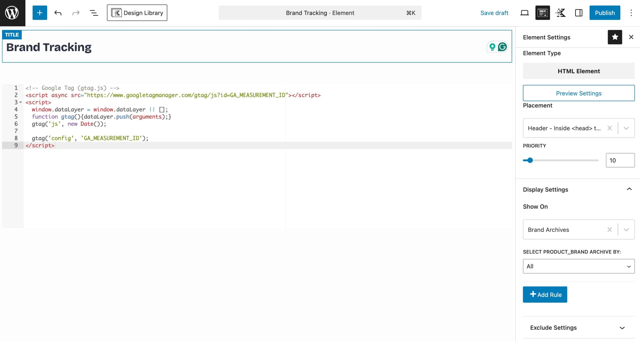Collapse the code fold arrow on line 3
640x341 pixels.
pos(20,102)
